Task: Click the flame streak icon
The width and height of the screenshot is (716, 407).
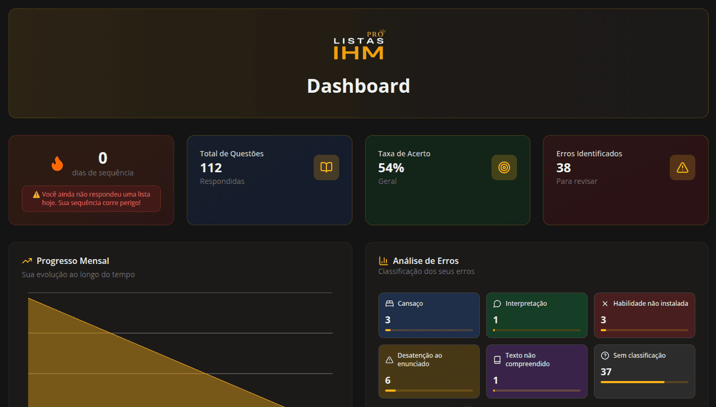Action: 57,163
